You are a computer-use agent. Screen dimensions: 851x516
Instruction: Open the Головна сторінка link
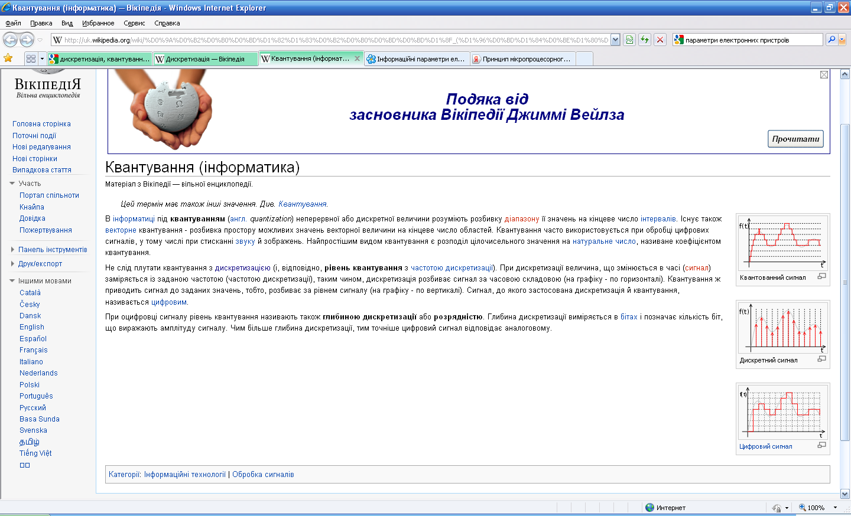click(41, 124)
